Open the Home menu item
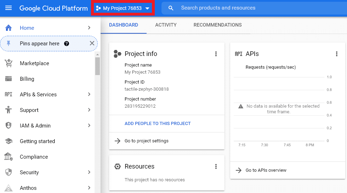This screenshot has width=347, height=193. 27,28
